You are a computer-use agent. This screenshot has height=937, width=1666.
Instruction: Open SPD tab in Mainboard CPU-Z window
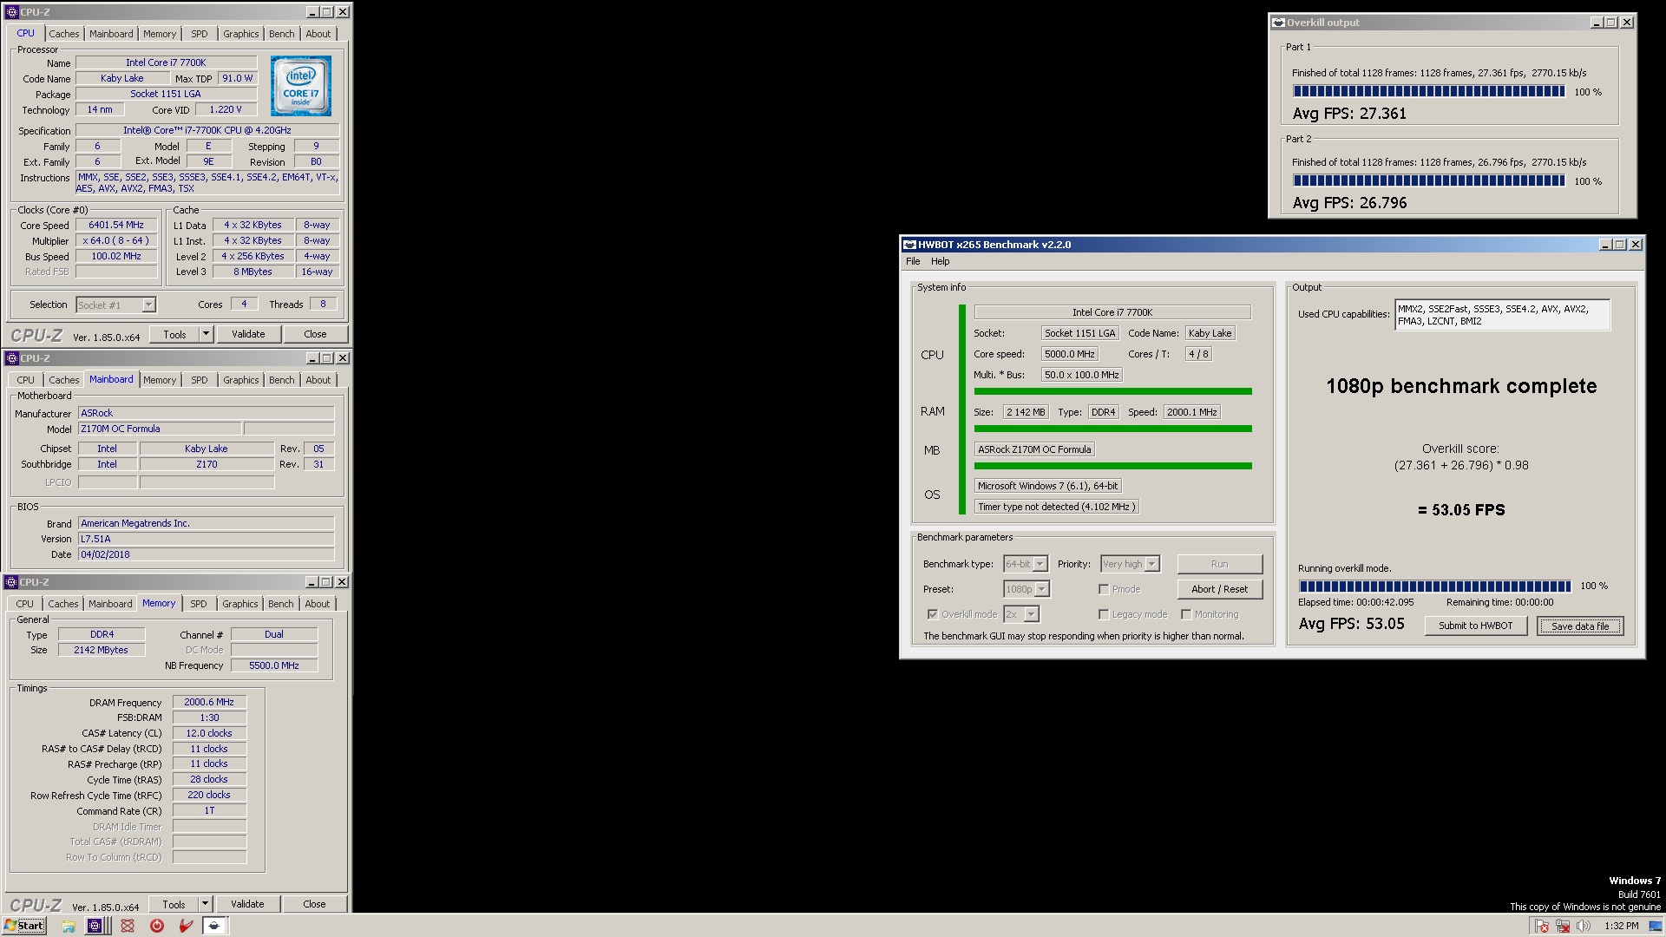tap(200, 380)
